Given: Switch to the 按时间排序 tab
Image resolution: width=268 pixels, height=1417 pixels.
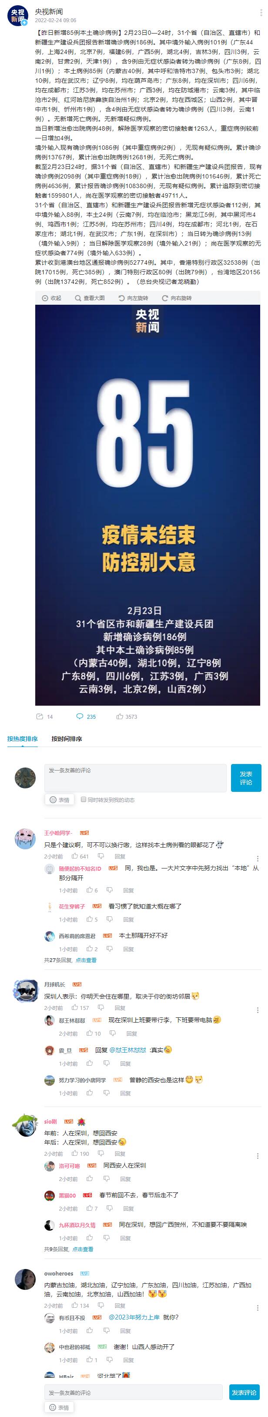Looking at the screenshot, I should pos(67,739).
